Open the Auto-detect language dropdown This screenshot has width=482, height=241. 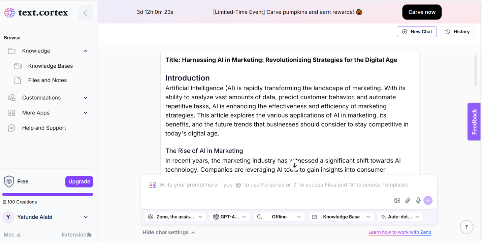click(x=400, y=217)
